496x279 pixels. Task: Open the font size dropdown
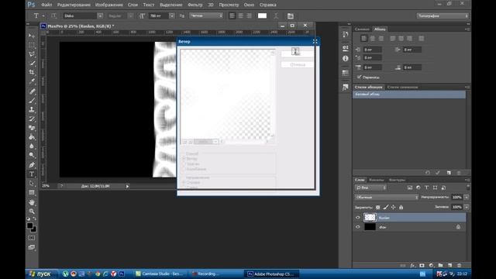171,15
